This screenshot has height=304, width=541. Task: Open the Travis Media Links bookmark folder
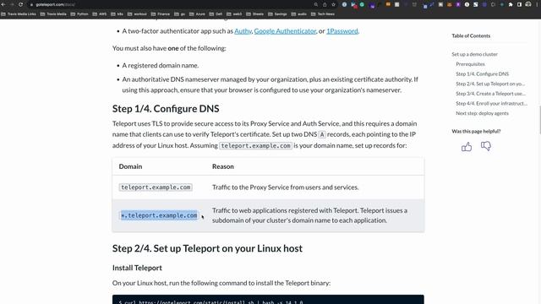19,14
